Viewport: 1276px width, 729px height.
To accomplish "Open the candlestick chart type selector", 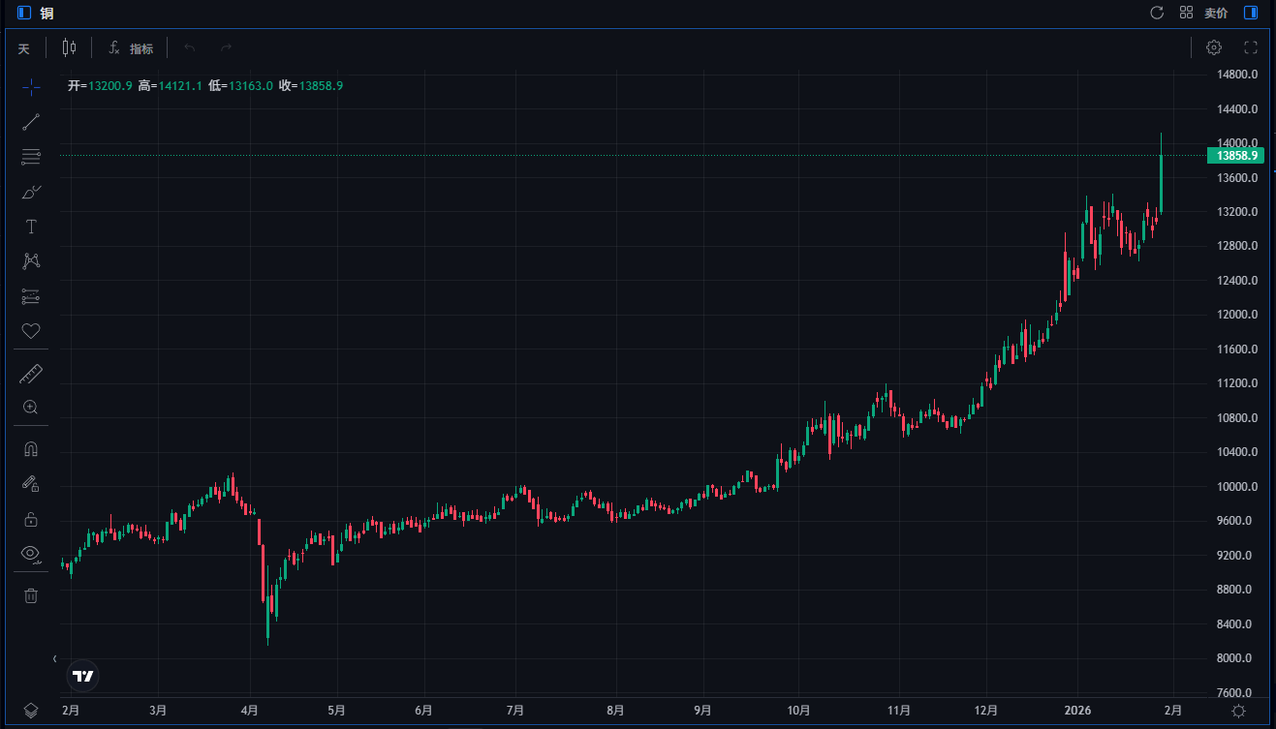I will (x=69, y=47).
